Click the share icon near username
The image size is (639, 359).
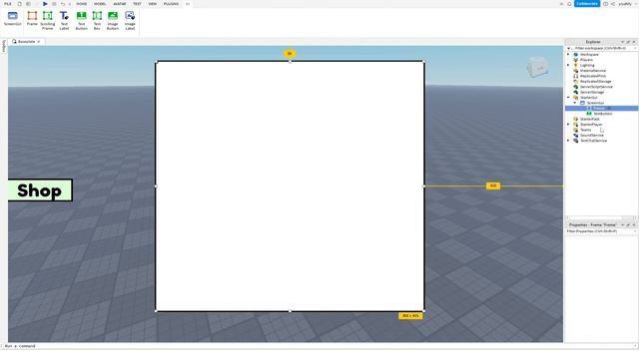click(x=612, y=4)
